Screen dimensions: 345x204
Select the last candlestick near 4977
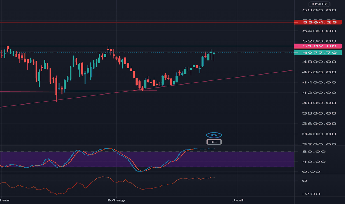tap(214, 56)
